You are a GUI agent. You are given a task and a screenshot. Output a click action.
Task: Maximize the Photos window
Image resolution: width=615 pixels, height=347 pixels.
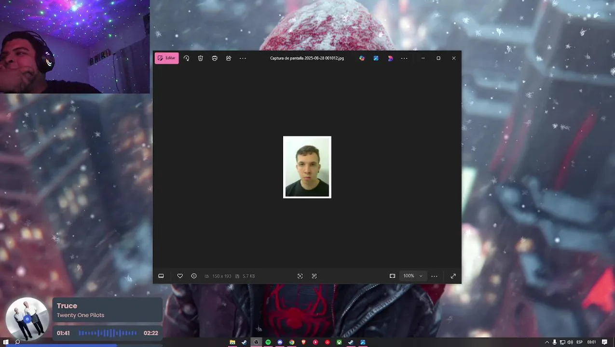[x=438, y=58]
